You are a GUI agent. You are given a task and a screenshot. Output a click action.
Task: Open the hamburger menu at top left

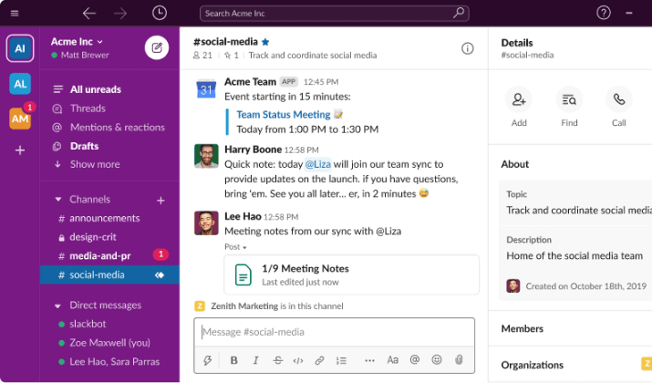tap(15, 14)
